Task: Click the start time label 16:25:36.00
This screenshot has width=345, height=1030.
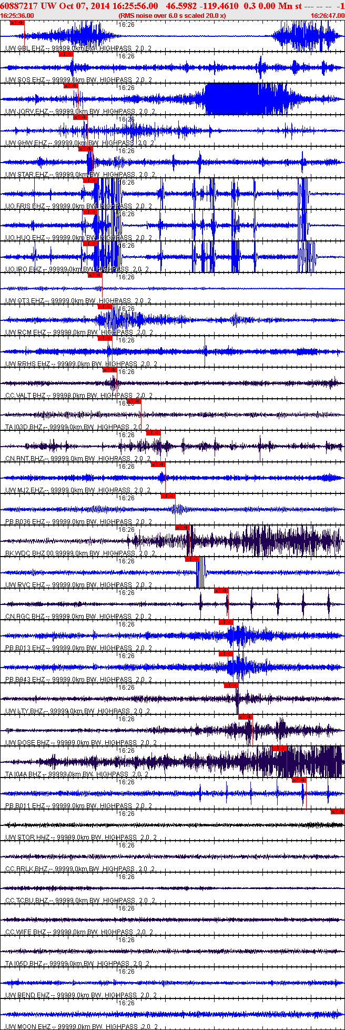Action: pos(17,16)
